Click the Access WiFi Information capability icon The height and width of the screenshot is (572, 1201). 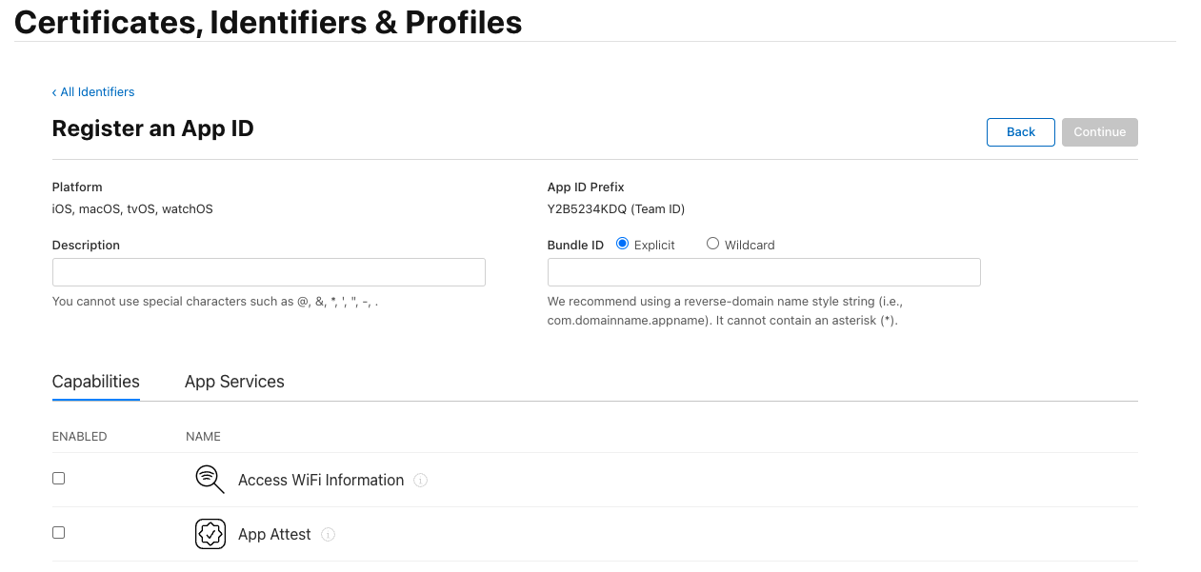[210, 479]
